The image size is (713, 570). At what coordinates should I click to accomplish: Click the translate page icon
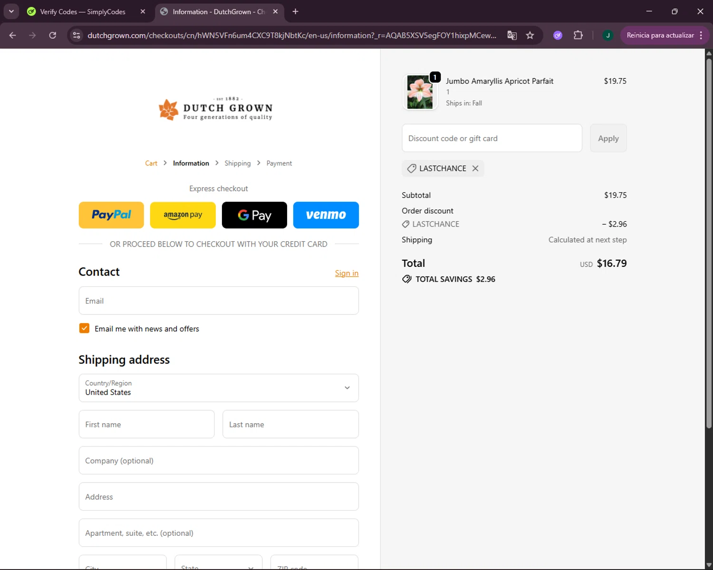512,35
